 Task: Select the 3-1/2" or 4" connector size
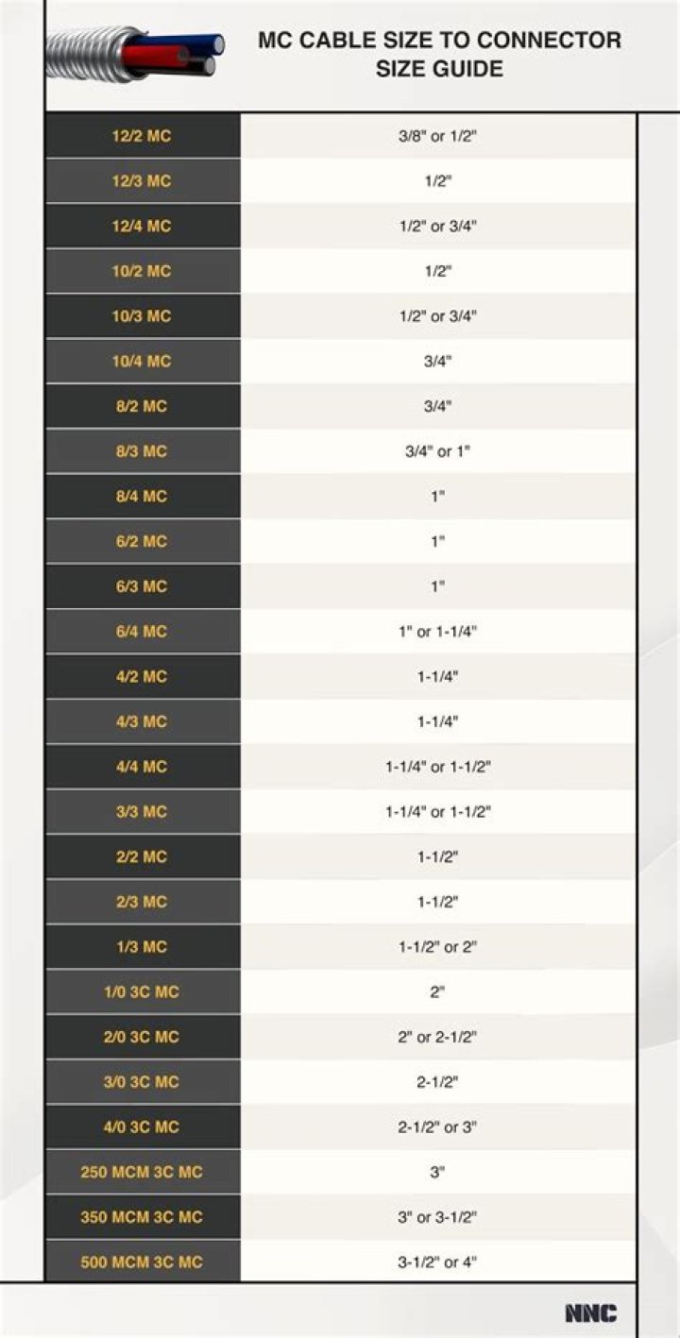click(x=437, y=1262)
